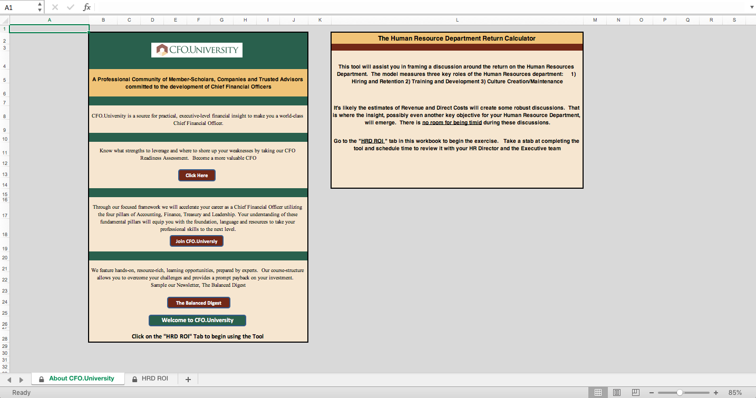Select column K header

[x=319, y=20]
